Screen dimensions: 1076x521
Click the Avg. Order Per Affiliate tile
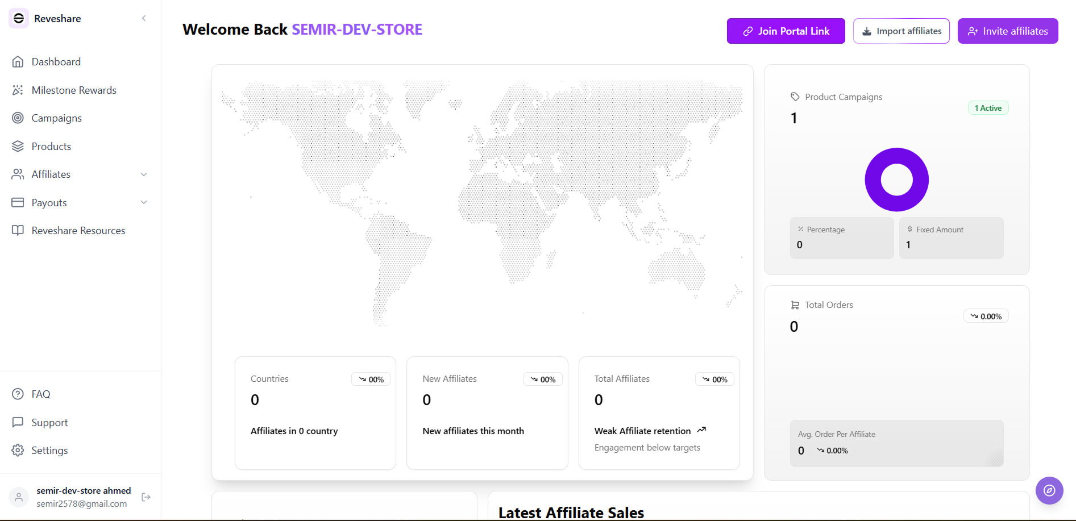(897, 443)
